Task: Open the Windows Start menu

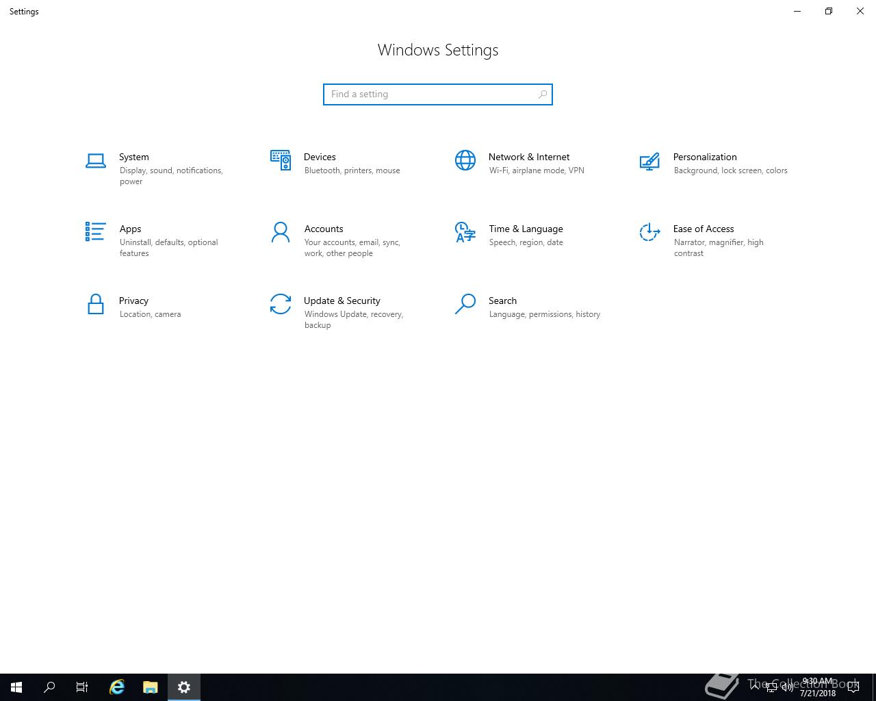Action: (16, 687)
